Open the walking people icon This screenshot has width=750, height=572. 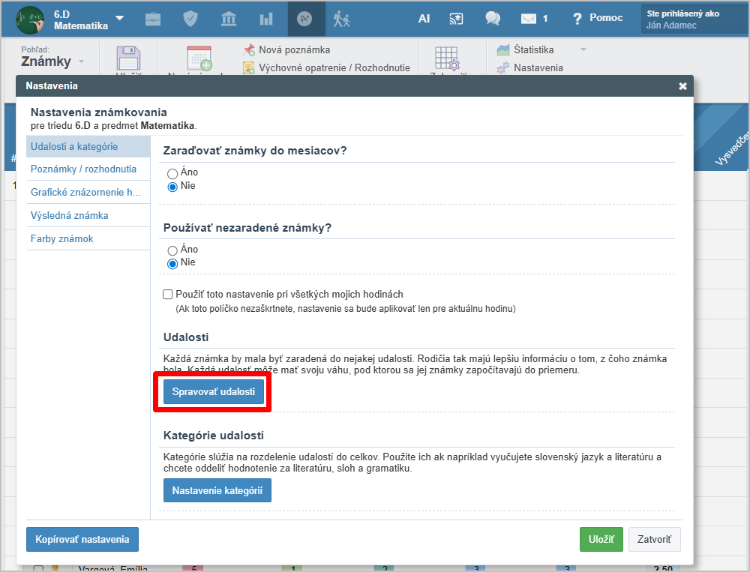pos(342,19)
